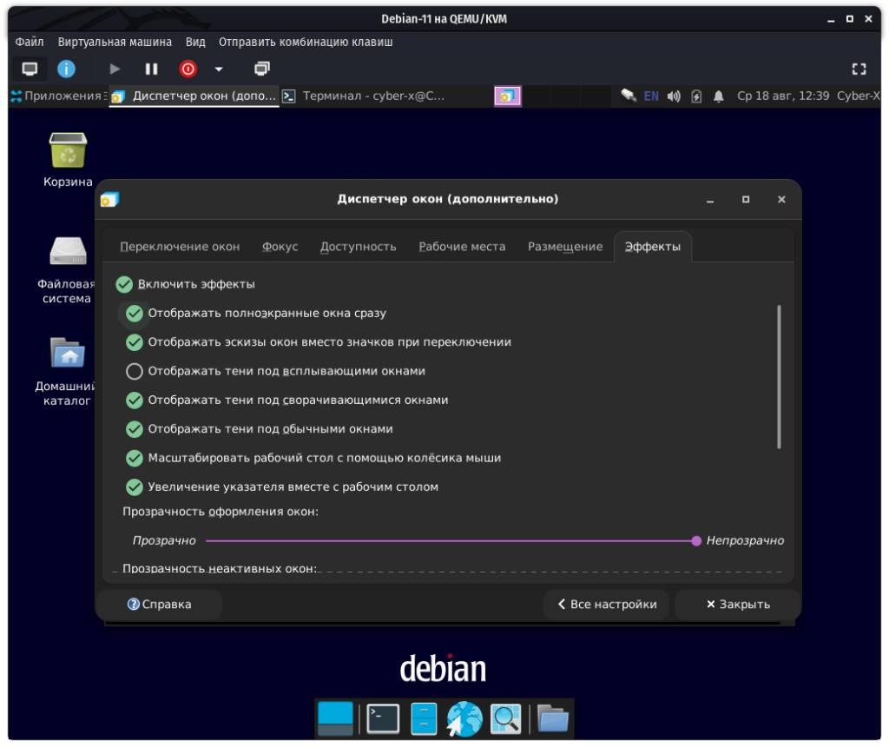Enable shadows under popup windows (всплывающими окнами)
The image size is (889, 748).
coord(135,371)
